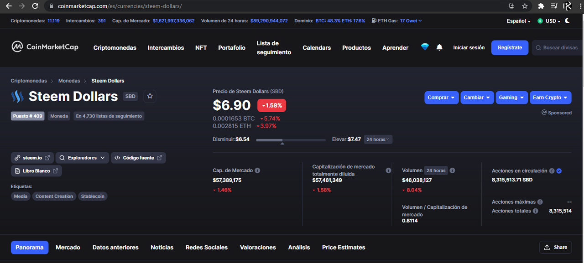Click the CoinMarketCap logo

point(45,46)
